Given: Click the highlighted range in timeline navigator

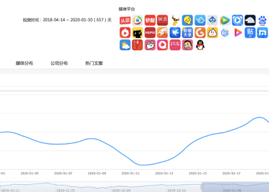Looking at the screenshot, I should pos(235,187).
